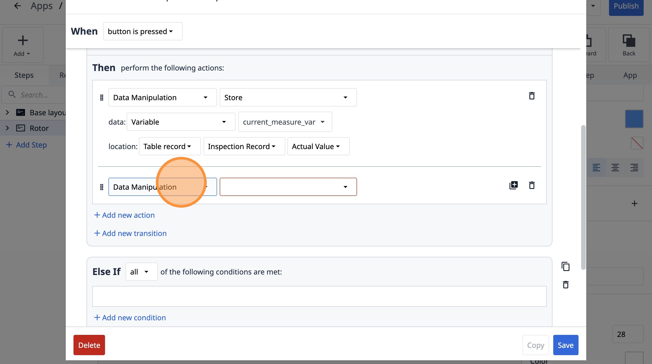Click the blue color swatch

(x=634, y=119)
